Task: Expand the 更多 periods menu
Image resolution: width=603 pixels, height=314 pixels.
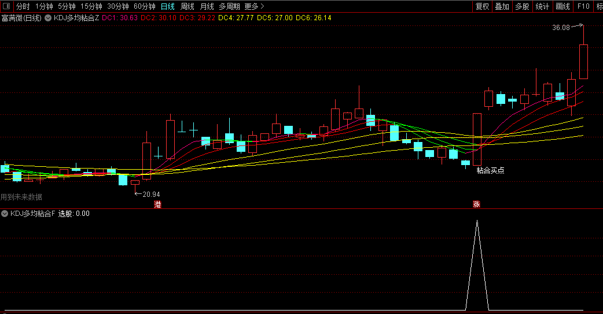Action: [254, 6]
